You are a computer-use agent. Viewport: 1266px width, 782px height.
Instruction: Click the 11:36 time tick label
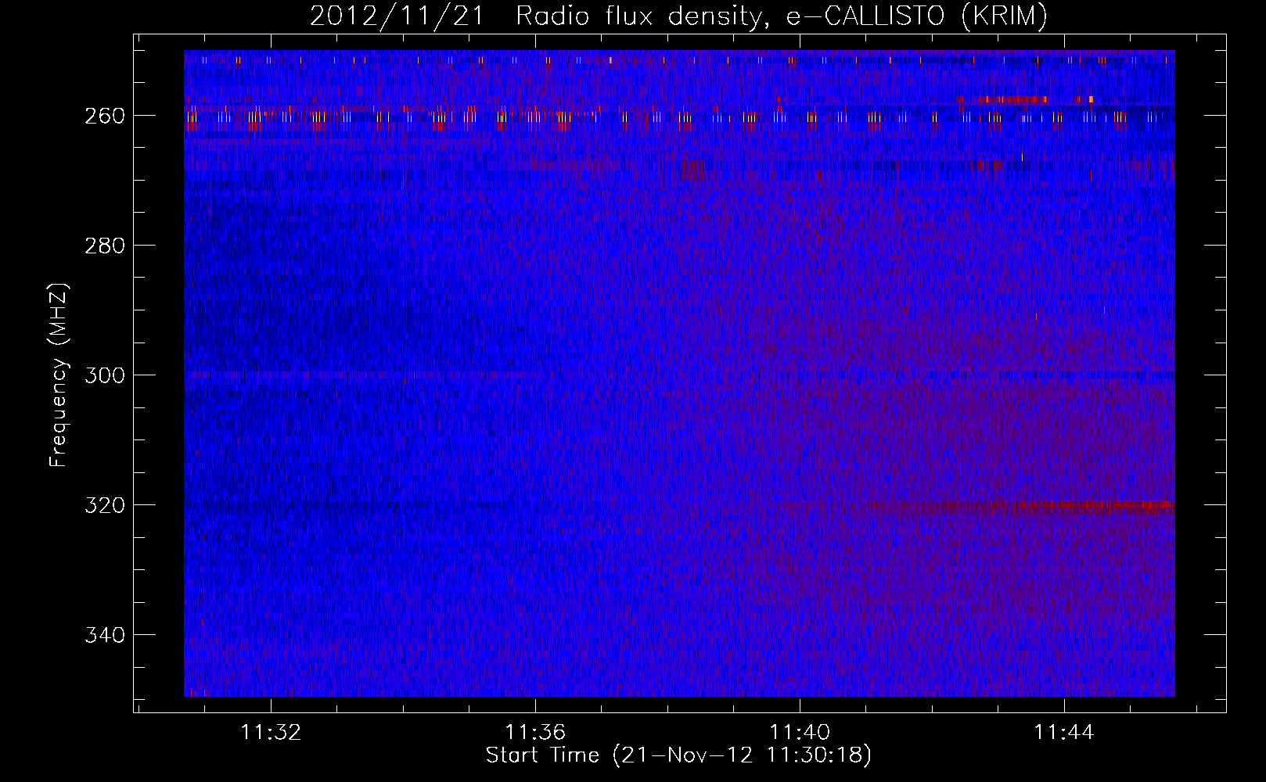535,733
